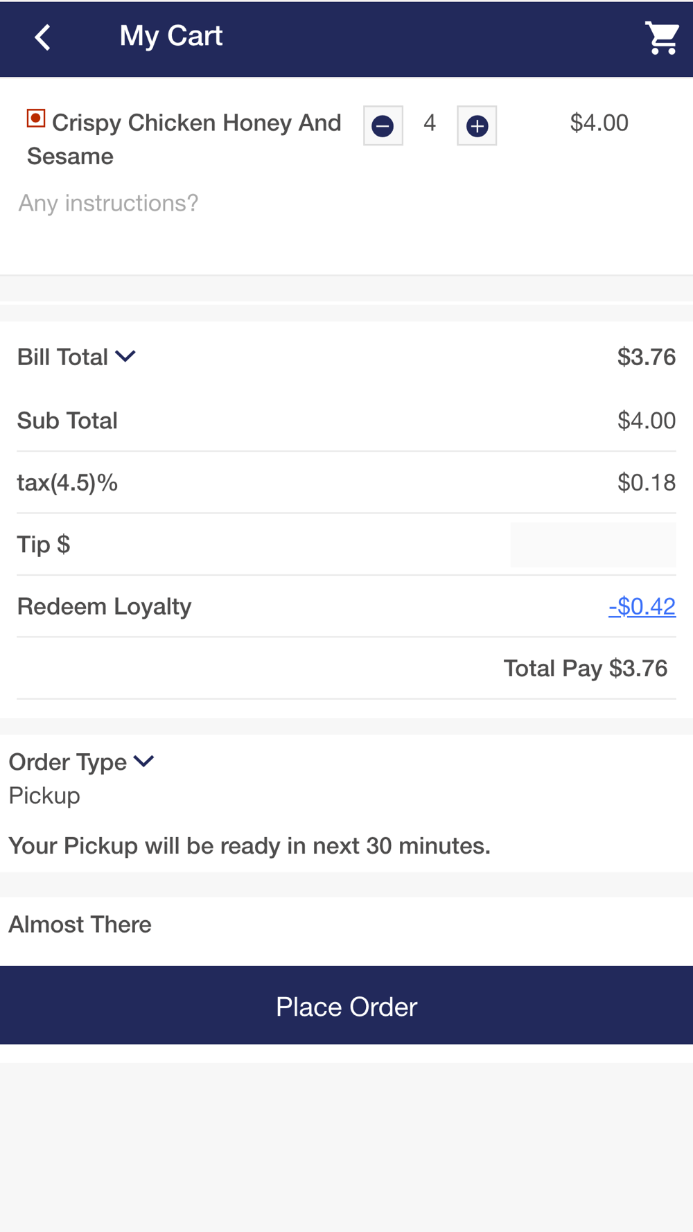The width and height of the screenshot is (693, 1232).
Task: Go back using the header arrow
Action: coord(43,37)
